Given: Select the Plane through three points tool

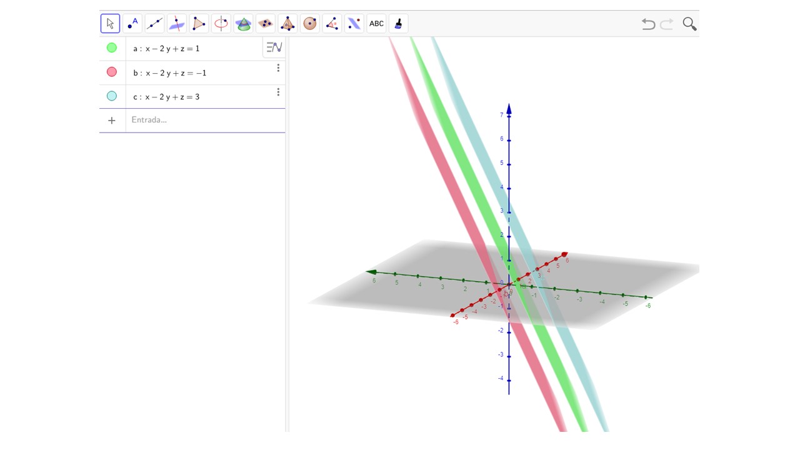Looking at the screenshot, I should (266, 24).
